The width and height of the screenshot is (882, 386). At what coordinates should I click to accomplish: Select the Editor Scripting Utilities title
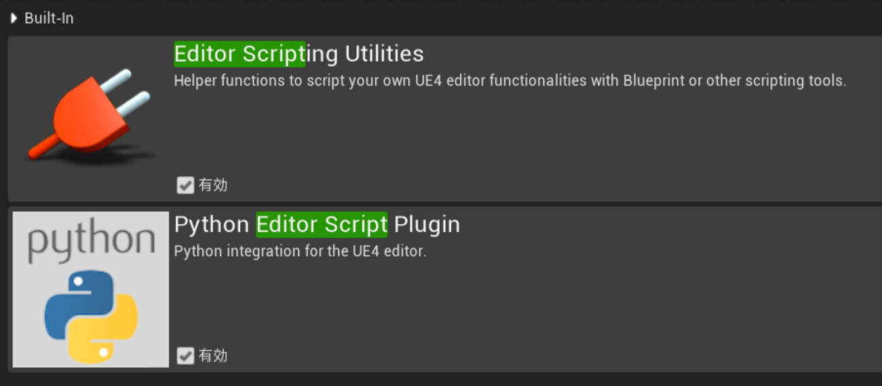pos(299,54)
